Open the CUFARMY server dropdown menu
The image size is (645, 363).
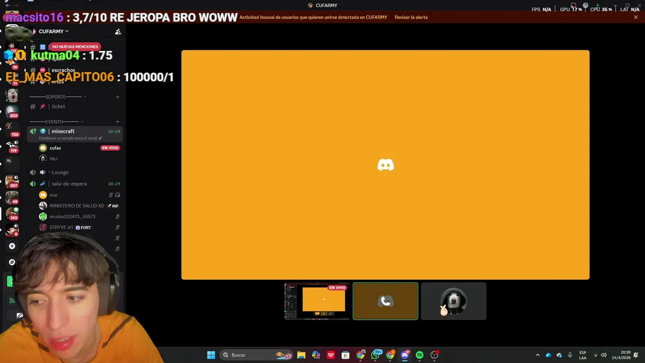click(53, 31)
